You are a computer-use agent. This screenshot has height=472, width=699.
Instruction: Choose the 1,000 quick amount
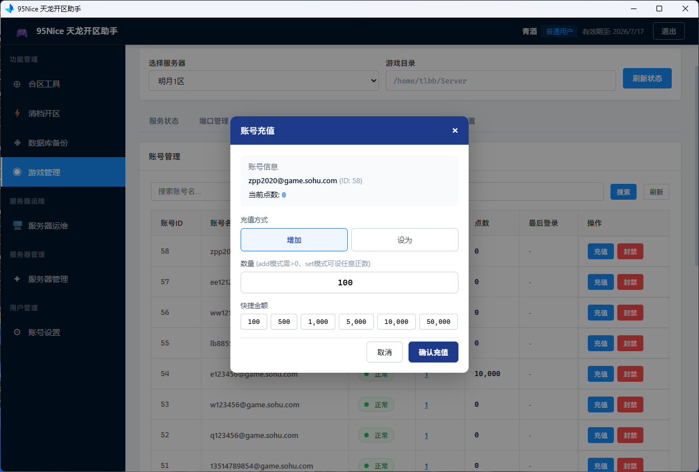point(318,322)
